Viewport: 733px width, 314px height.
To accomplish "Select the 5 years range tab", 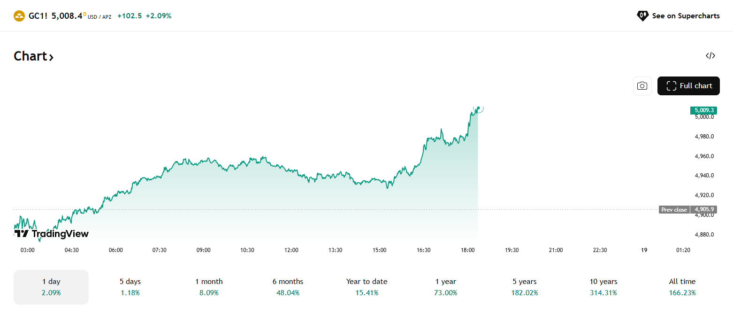I will point(524,287).
